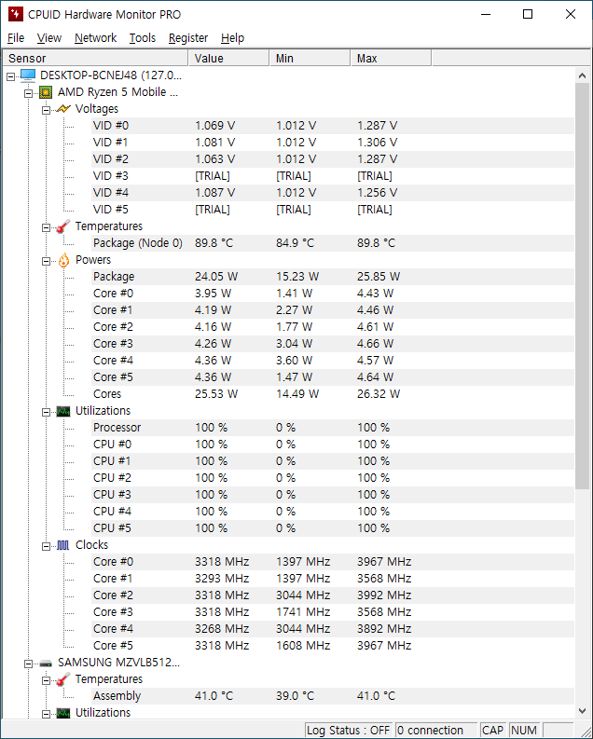The image size is (593, 739).
Task: Select the Package (Node 0) temperature row
Action: click(x=333, y=243)
